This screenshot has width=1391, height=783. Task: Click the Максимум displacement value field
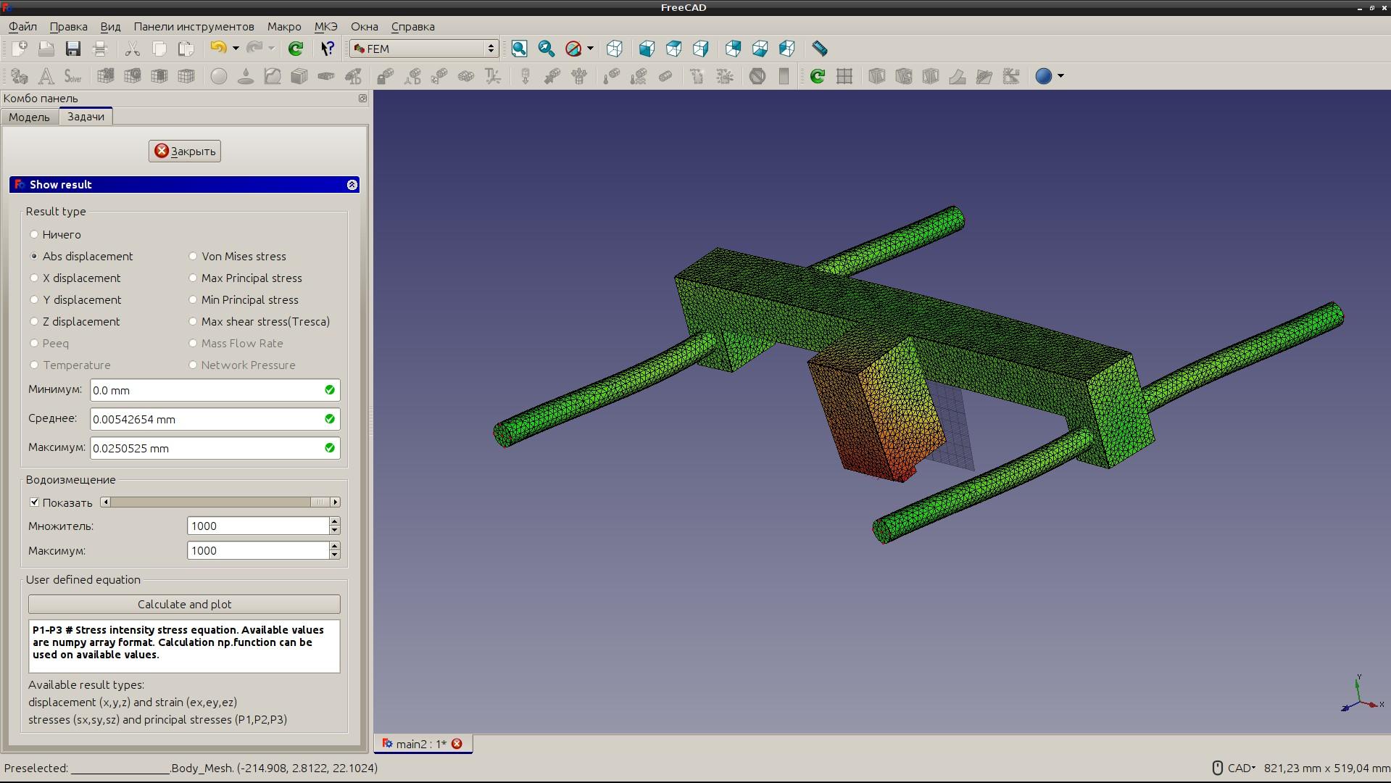(207, 448)
